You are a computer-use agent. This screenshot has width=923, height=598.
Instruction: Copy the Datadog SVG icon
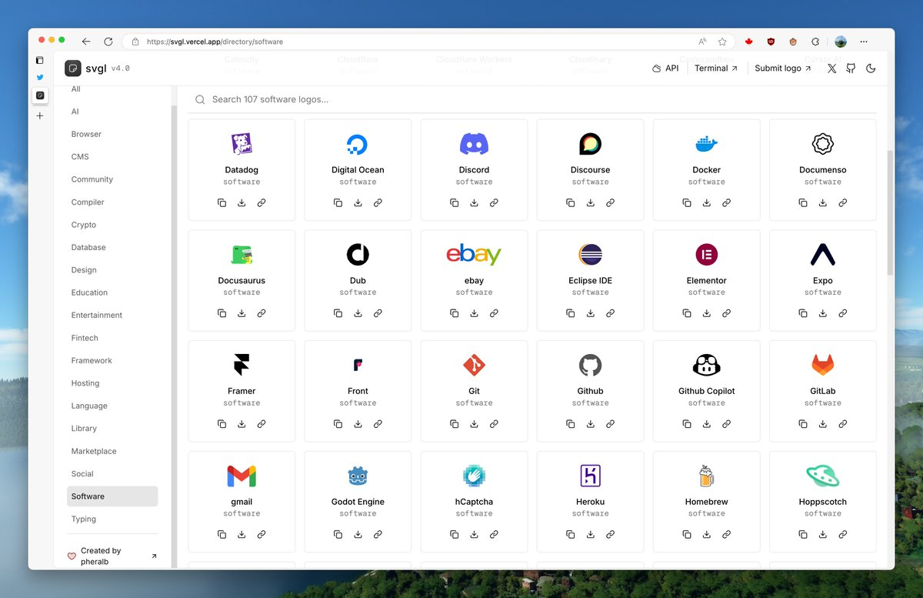click(222, 203)
